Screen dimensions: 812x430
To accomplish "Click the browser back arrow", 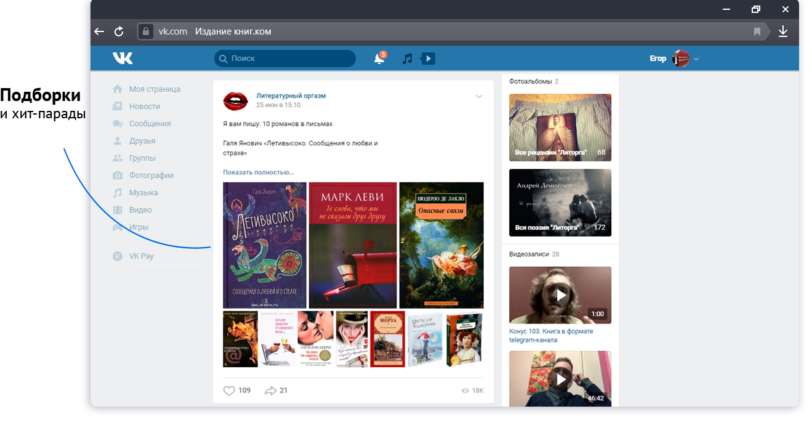I will coord(99,31).
